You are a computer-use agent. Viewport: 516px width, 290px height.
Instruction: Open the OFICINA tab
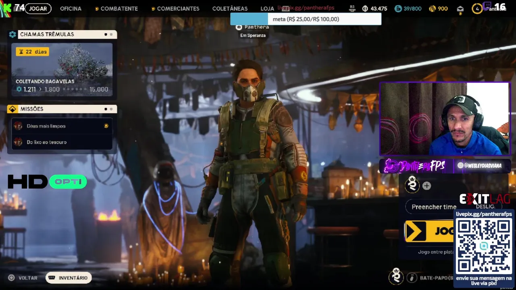pyautogui.click(x=71, y=8)
